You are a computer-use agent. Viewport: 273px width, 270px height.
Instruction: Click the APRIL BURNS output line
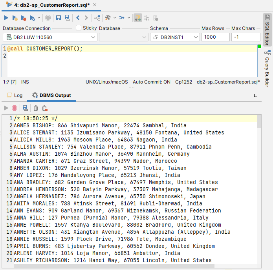(x=114, y=246)
